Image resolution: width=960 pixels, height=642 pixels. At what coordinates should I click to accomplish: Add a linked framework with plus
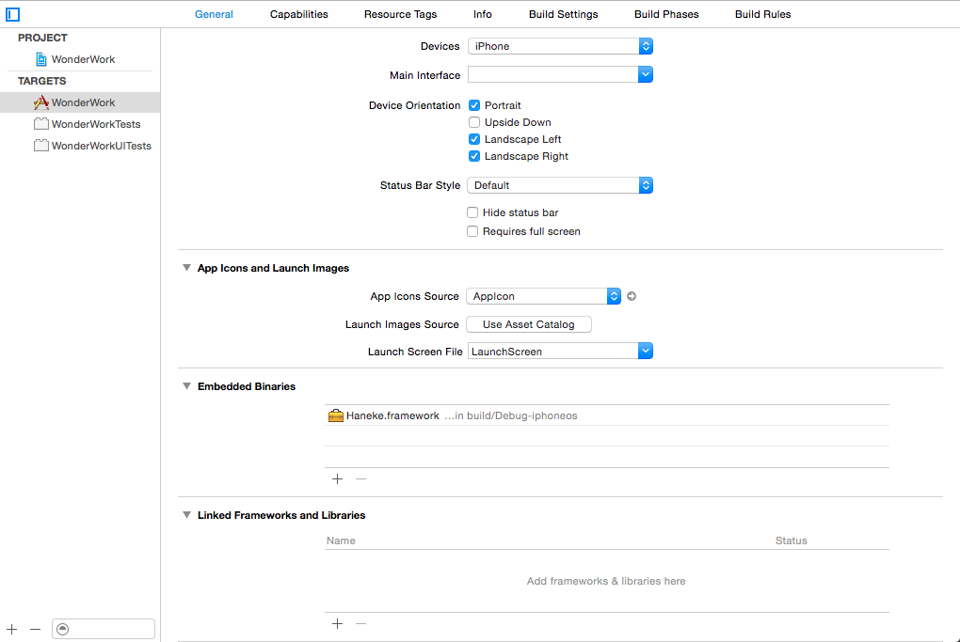[x=338, y=623]
